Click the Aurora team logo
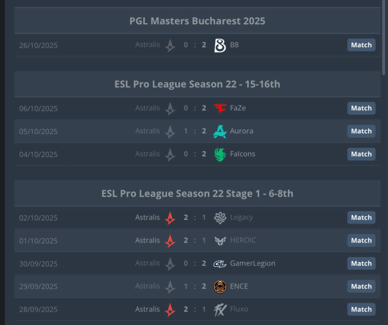This screenshot has height=325, width=388. click(220, 131)
